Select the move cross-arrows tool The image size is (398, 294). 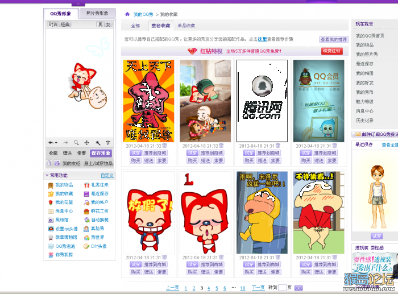(87, 143)
